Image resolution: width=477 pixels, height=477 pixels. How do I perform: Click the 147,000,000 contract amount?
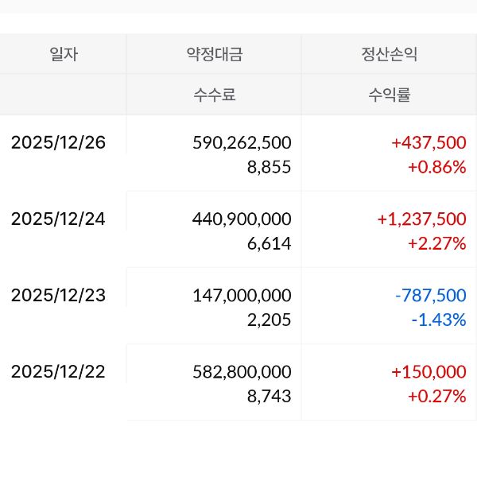[242, 296]
